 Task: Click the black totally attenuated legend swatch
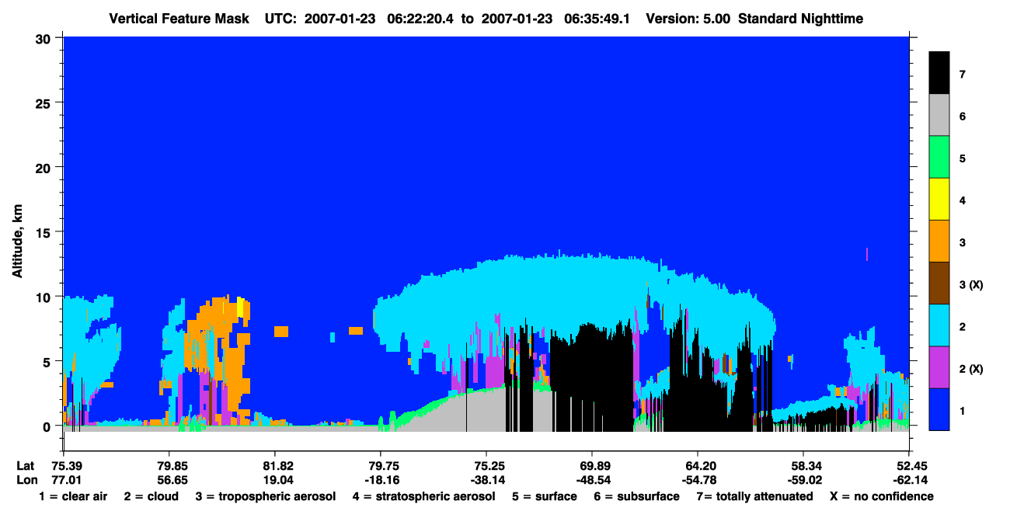(x=939, y=72)
